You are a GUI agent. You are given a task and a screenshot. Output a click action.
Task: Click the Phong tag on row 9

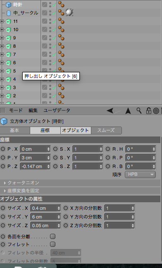61,37
